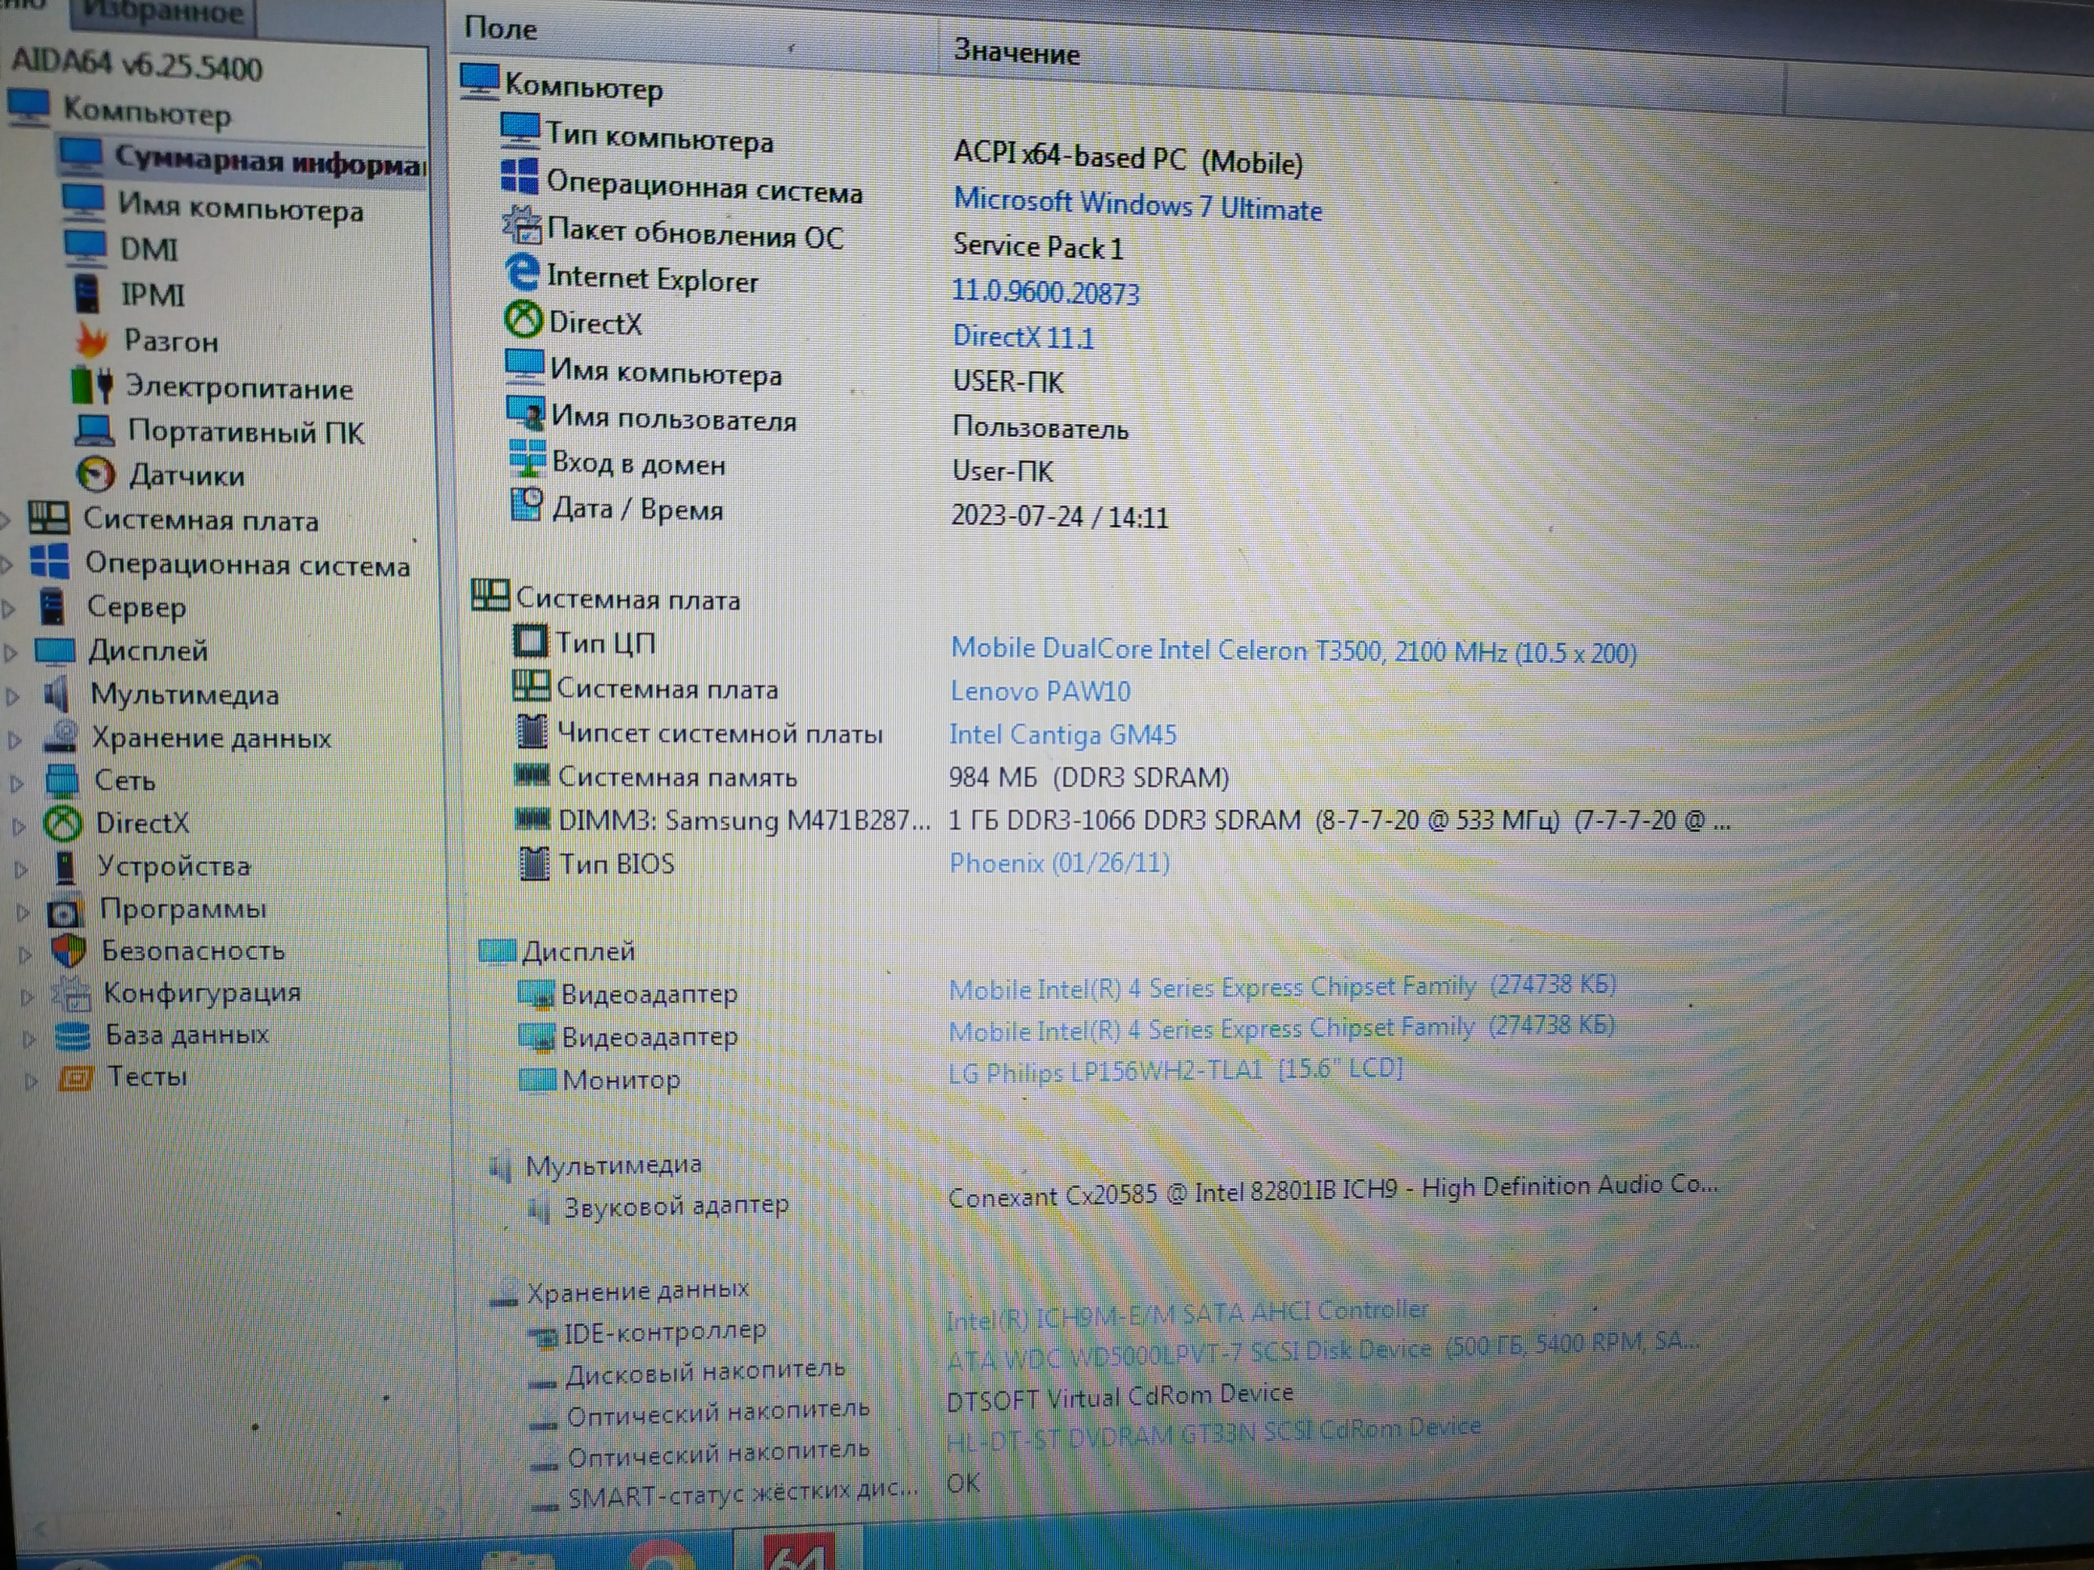Select the DMI tree icon
The height and width of the screenshot is (1570, 2094).
(85, 247)
